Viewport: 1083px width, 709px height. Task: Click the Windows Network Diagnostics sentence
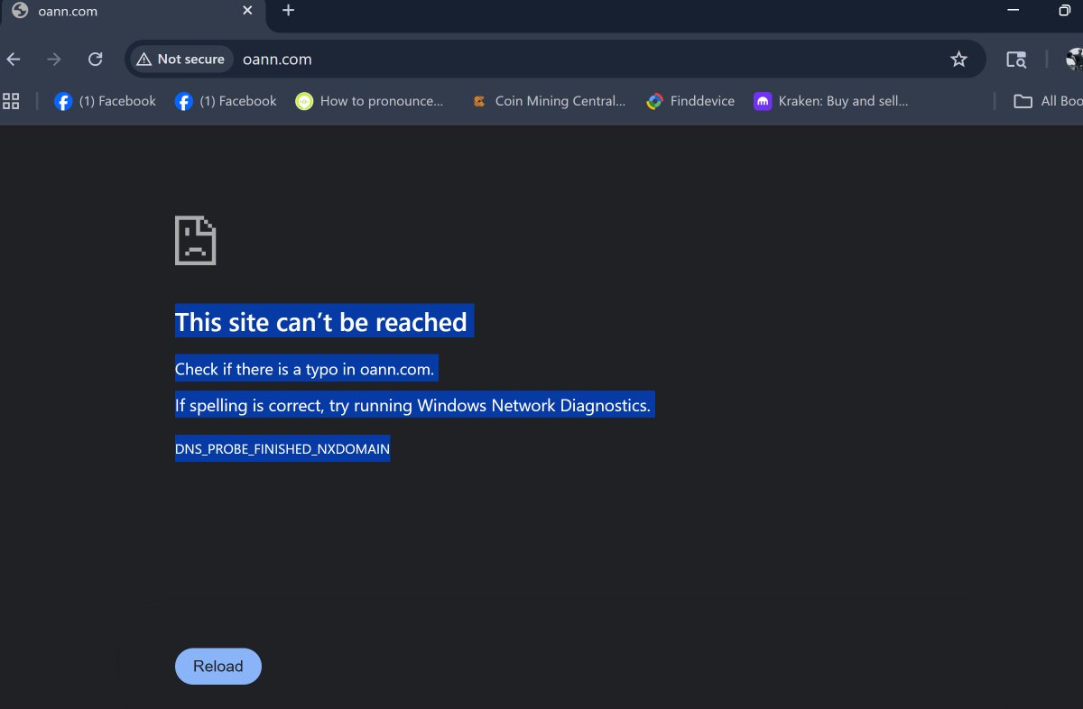coord(412,405)
